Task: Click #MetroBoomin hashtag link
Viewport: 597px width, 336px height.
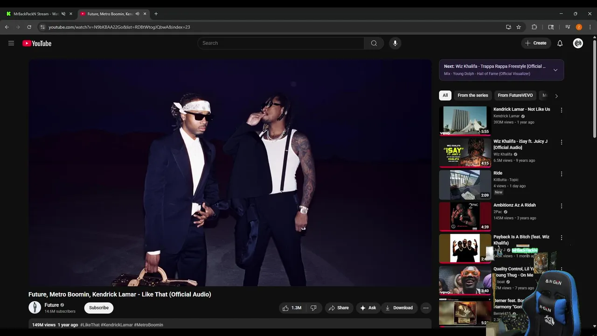Action: [149, 325]
